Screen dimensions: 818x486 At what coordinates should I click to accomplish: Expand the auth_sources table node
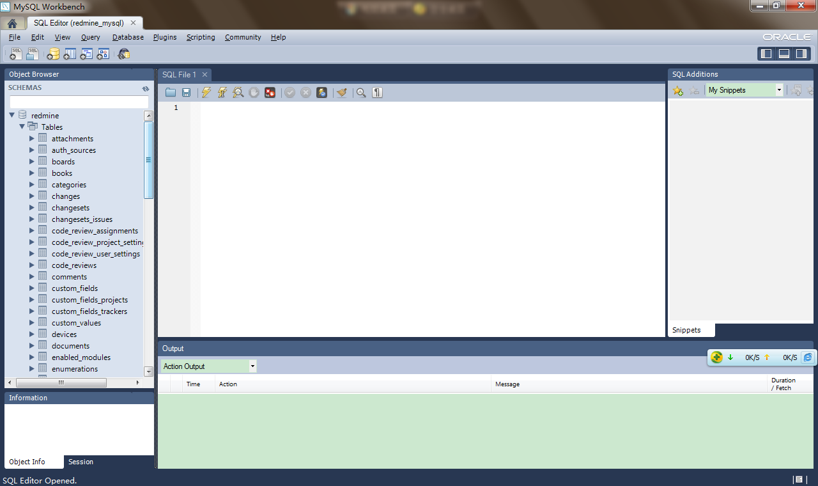click(x=32, y=150)
